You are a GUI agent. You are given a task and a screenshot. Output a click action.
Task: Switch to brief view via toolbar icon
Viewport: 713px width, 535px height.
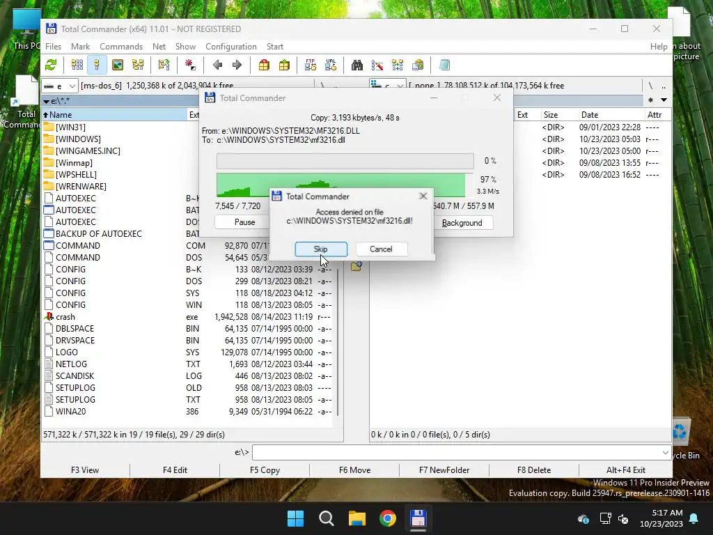(x=77, y=65)
